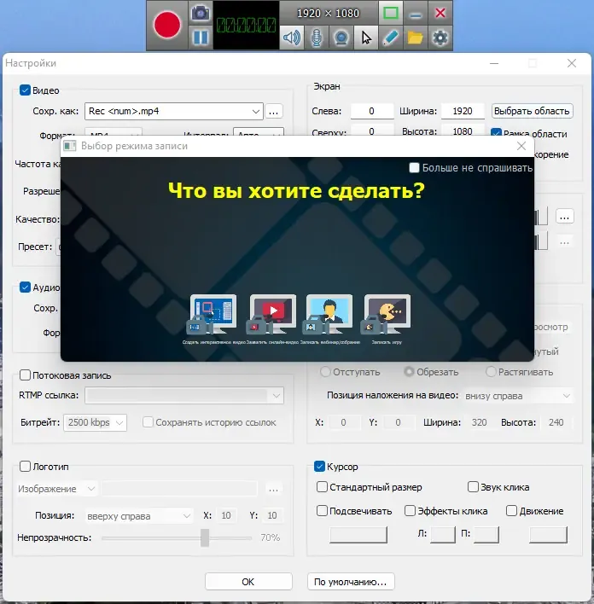The height and width of the screenshot is (604, 594).
Task: Enable 'Стандартный размер' cursor option
Action: [x=322, y=487]
